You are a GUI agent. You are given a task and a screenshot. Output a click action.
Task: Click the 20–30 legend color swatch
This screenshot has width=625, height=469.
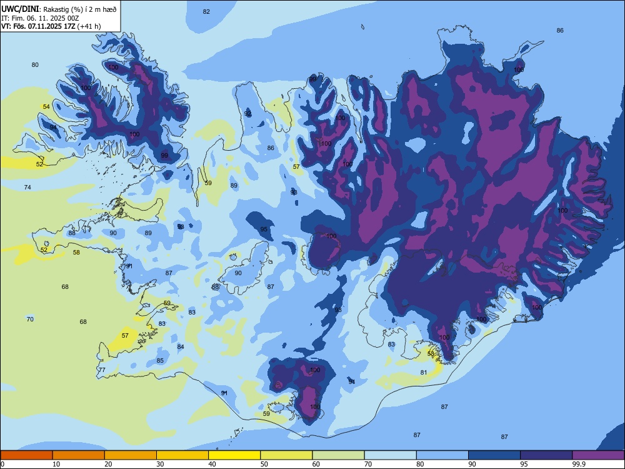click(131, 455)
